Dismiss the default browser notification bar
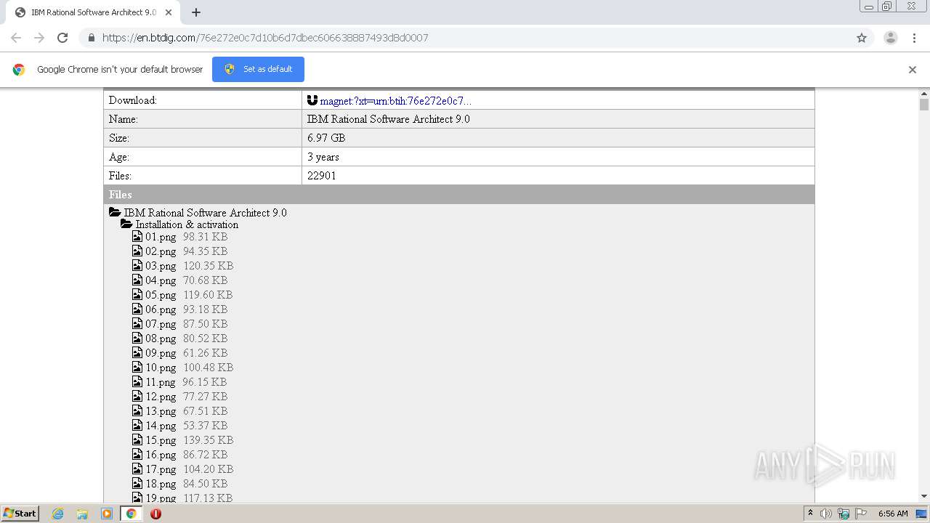Viewport: 930px width, 523px height. (913, 70)
